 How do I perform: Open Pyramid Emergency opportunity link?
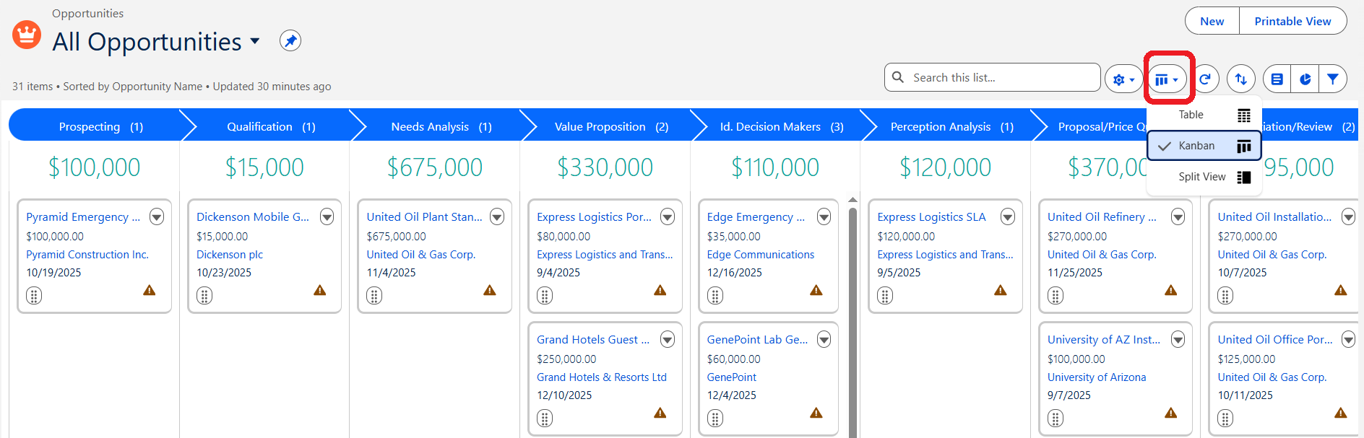[x=83, y=216]
